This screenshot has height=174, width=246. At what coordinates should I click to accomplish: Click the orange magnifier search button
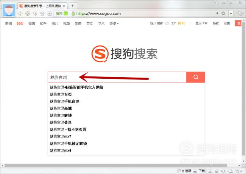pos(196,77)
